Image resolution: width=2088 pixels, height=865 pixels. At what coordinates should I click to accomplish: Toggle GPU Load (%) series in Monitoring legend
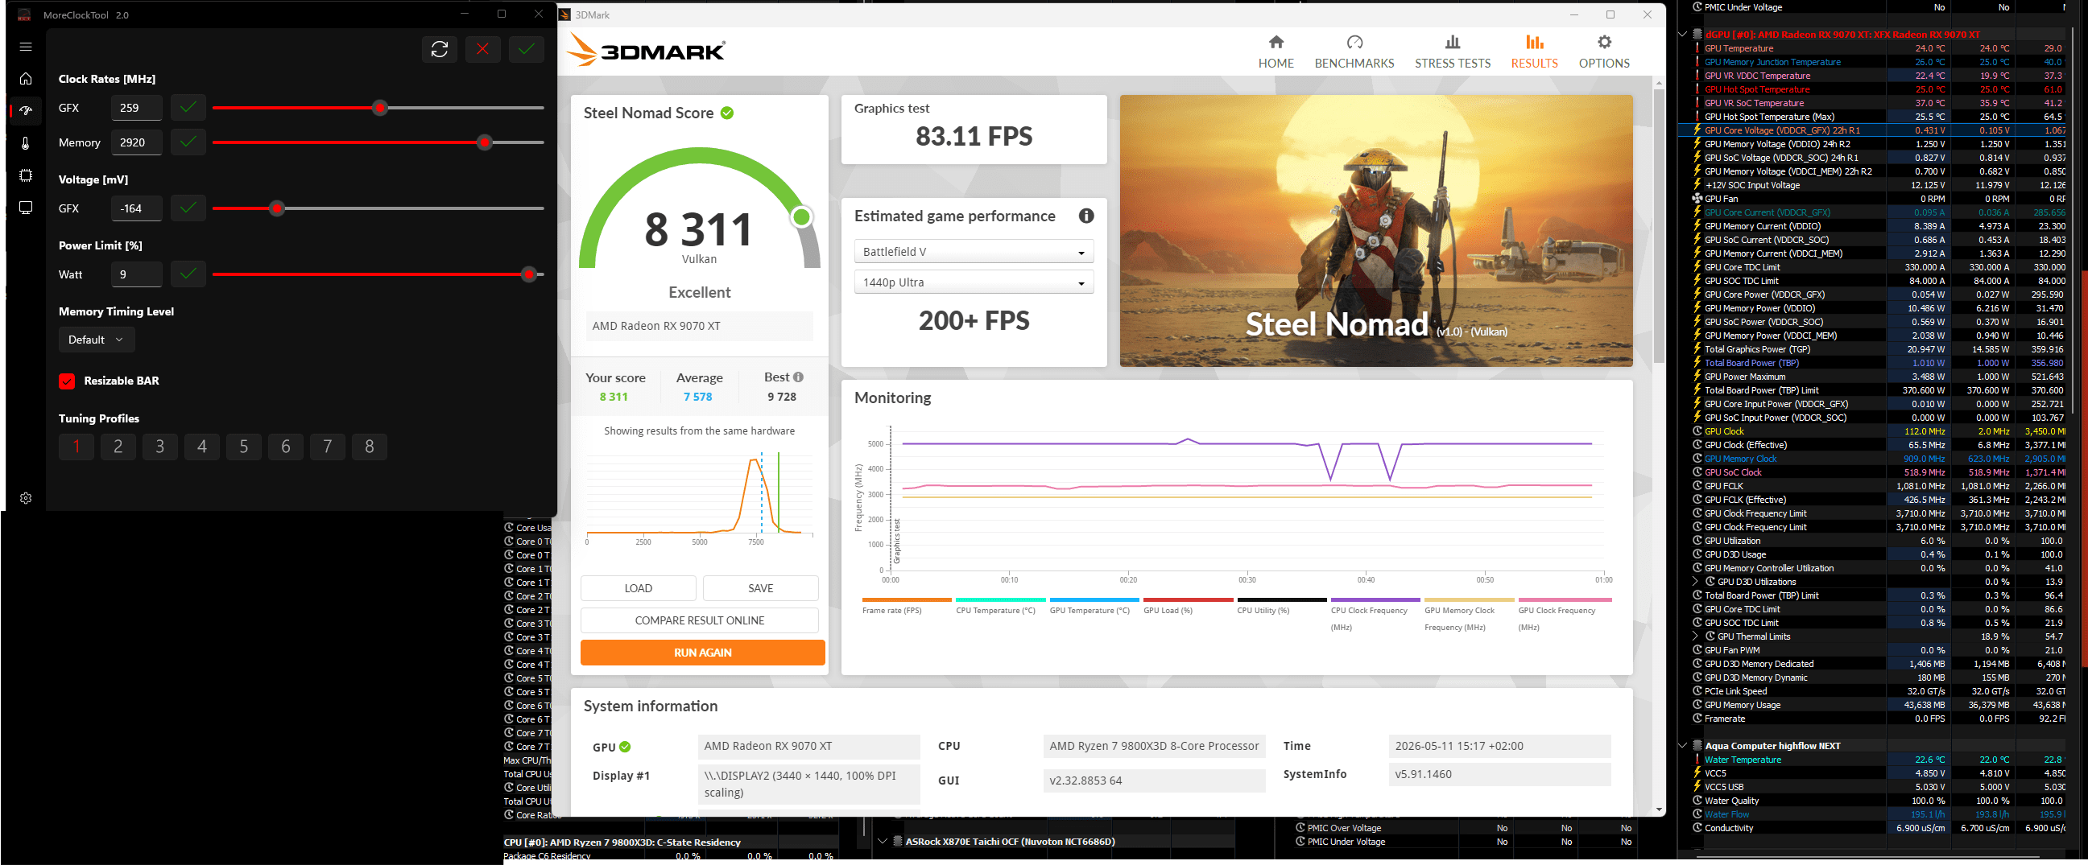coord(1188,606)
